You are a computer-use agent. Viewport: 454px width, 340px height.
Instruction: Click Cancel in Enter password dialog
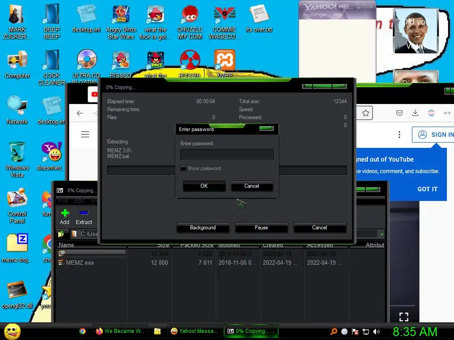(x=252, y=186)
